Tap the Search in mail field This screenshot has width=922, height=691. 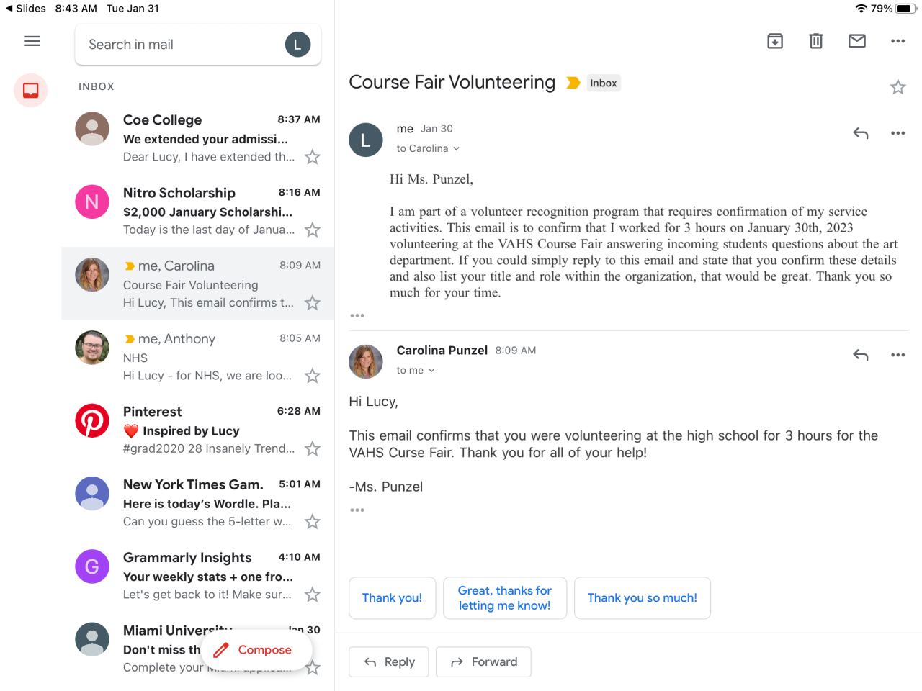[x=180, y=45]
